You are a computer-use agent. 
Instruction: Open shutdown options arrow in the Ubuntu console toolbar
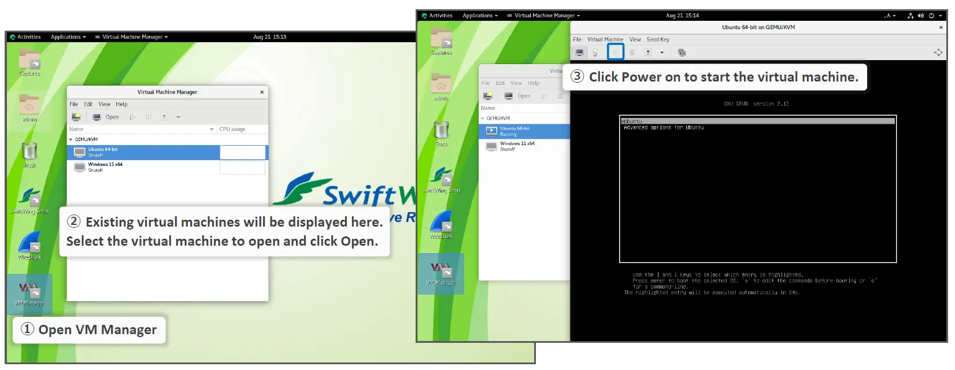click(662, 53)
